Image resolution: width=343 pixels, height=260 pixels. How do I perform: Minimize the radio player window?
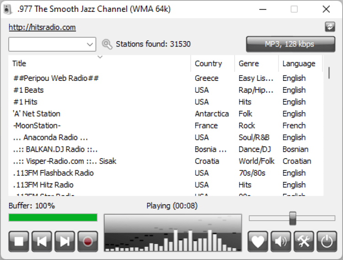tap(263, 9)
